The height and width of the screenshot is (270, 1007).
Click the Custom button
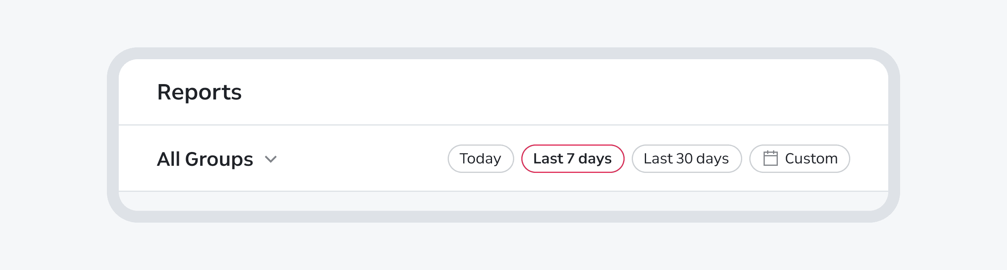point(799,159)
